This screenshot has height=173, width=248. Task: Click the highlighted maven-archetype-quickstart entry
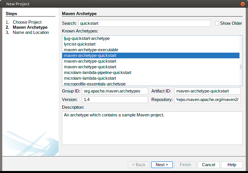[90, 55]
